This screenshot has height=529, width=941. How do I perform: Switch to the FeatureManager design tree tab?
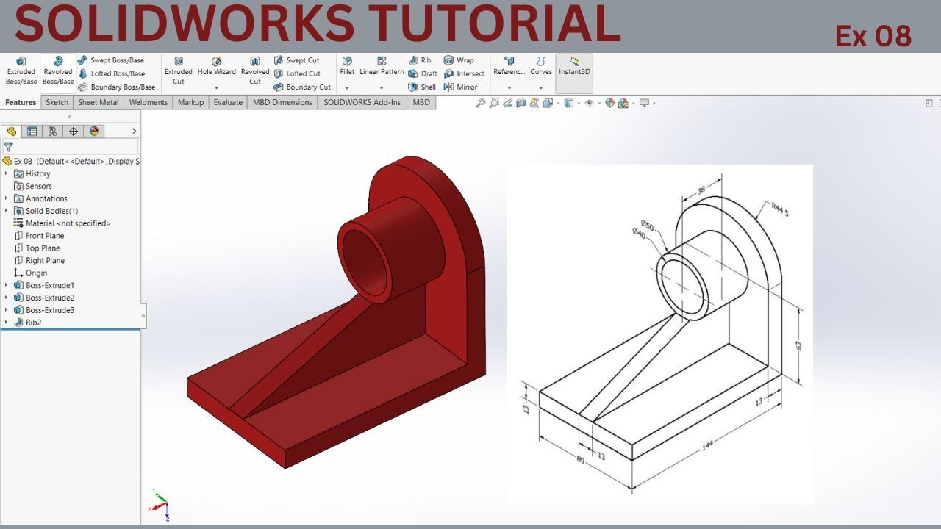coord(11,132)
